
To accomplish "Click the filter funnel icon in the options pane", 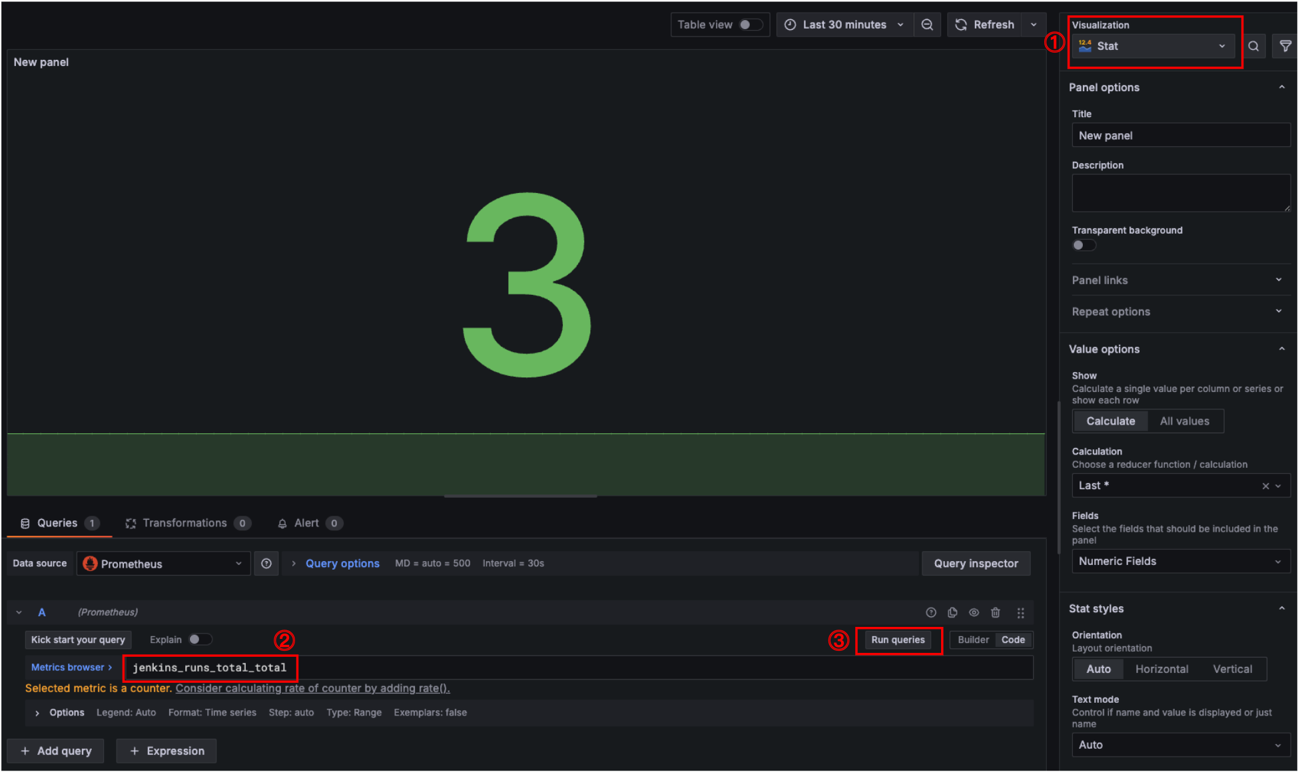I will (1285, 46).
